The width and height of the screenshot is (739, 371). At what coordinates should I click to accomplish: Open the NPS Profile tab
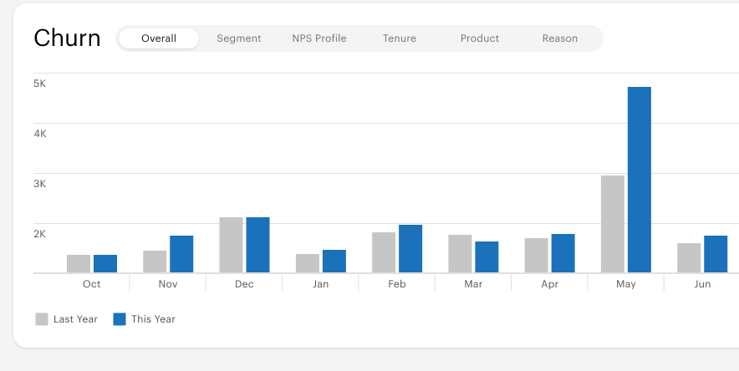pyautogui.click(x=319, y=38)
